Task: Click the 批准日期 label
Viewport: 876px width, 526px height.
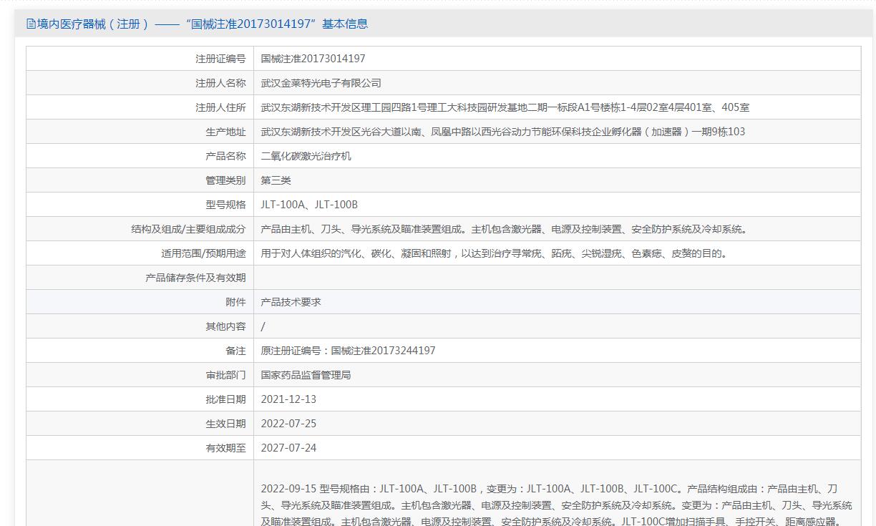Action: (x=225, y=399)
